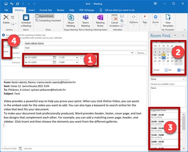Go to previous month in Room Finder calendar
188x152 pixels.
(x=156, y=42)
